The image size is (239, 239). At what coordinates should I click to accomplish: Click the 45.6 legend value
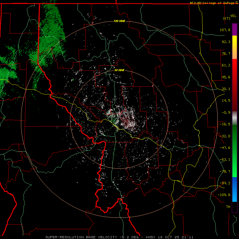pyautogui.click(x=226, y=77)
